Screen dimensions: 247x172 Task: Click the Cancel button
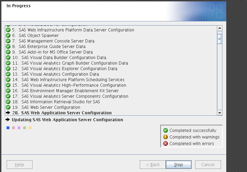[x=208, y=165]
